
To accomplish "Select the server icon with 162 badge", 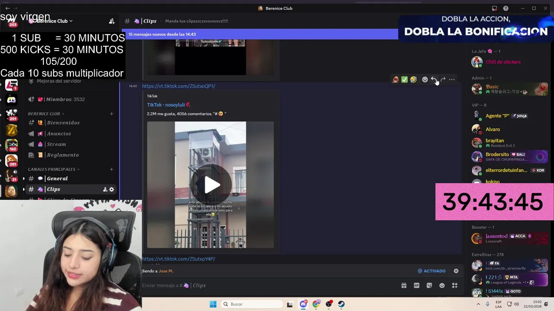I will [12, 145].
